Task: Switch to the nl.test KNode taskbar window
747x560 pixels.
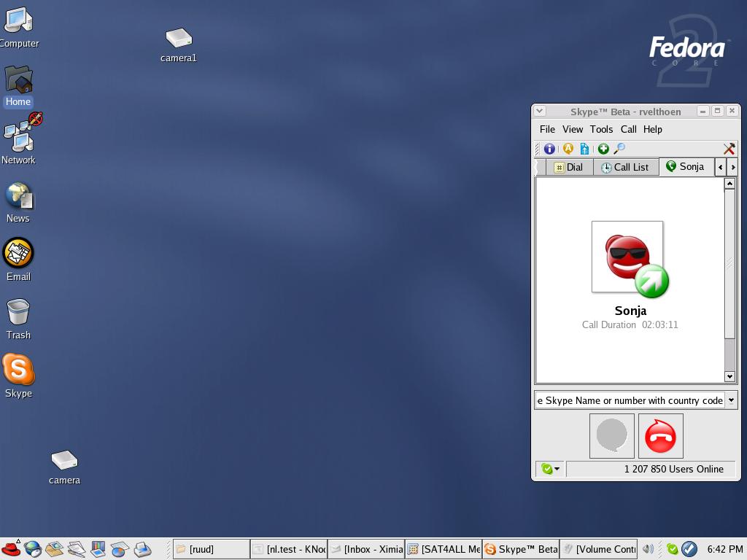Action: pos(289,549)
